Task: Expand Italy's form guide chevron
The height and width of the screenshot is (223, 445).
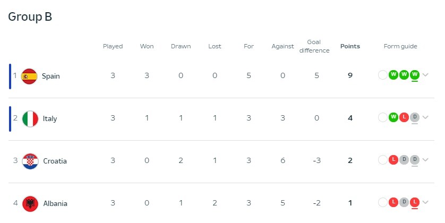Action: coord(425,117)
